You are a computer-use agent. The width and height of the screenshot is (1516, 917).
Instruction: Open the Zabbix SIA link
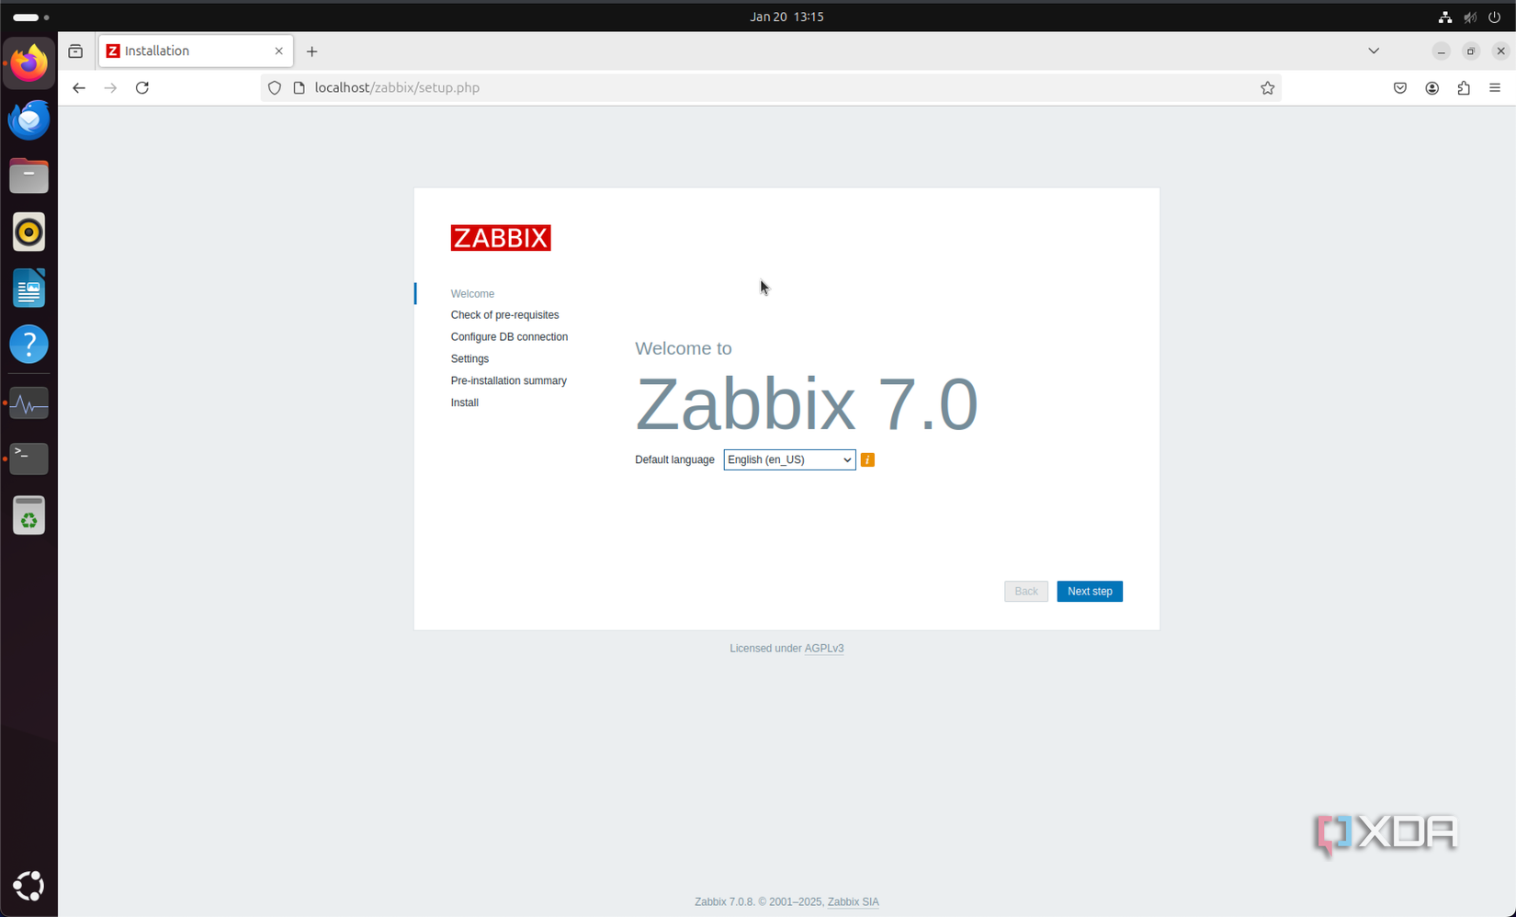pos(853,901)
